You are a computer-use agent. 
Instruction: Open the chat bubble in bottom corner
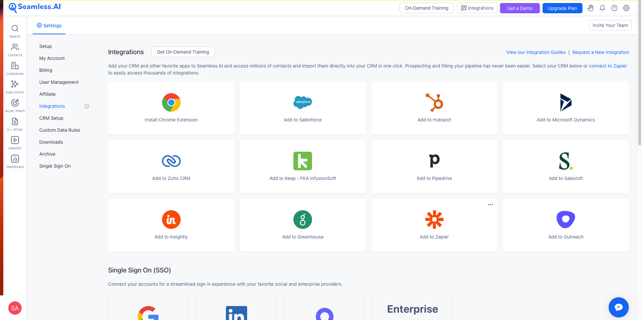click(618, 307)
